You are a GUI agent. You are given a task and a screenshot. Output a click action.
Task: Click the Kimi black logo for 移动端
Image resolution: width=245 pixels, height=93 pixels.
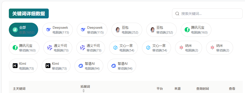click(x=48, y=66)
